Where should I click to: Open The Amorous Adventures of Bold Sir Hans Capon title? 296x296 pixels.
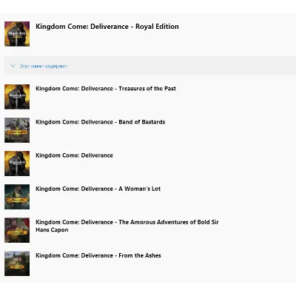[x=127, y=226]
